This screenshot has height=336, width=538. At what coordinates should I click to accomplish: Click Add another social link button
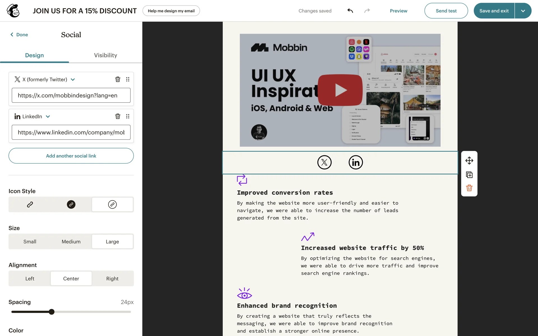(x=71, y=156)
